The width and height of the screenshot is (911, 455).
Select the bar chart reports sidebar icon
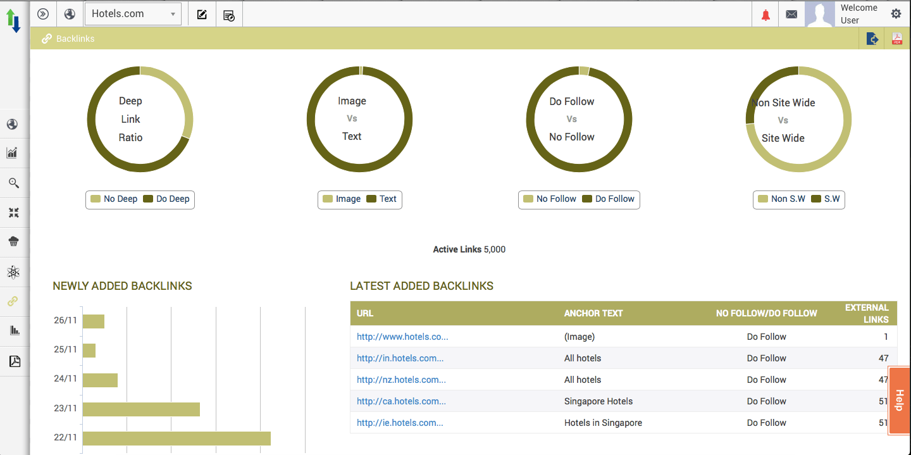coord(13,330)
